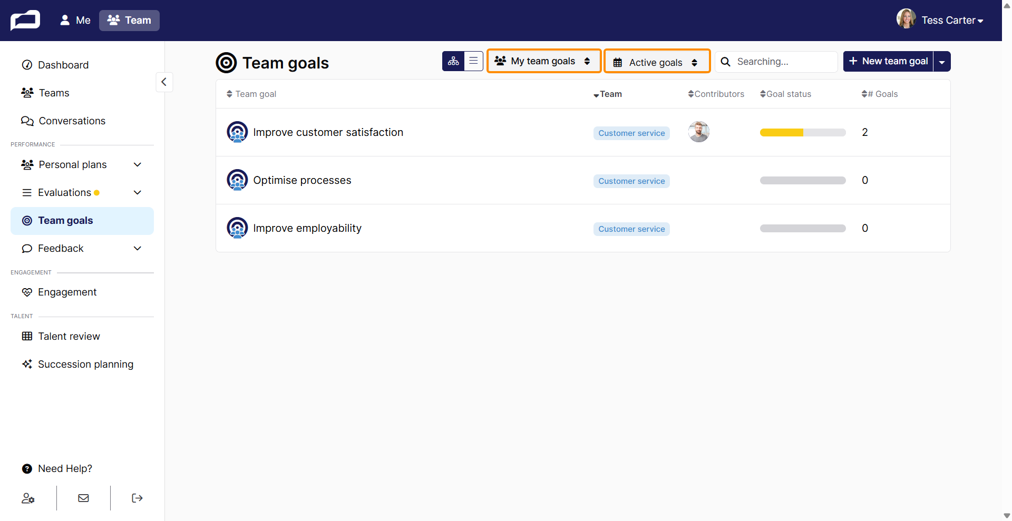Open the My team goals dropdown
The image size is (1012, 521).
[543, 61]
